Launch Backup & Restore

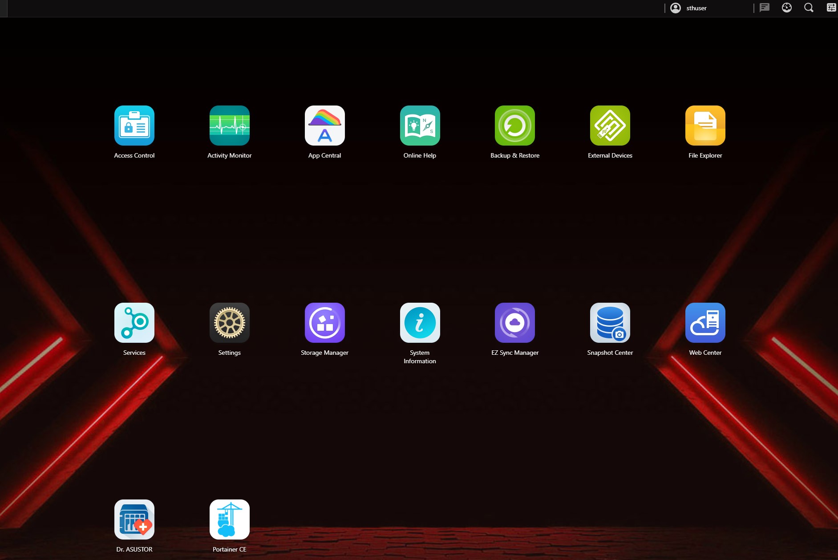pos(515,126)
